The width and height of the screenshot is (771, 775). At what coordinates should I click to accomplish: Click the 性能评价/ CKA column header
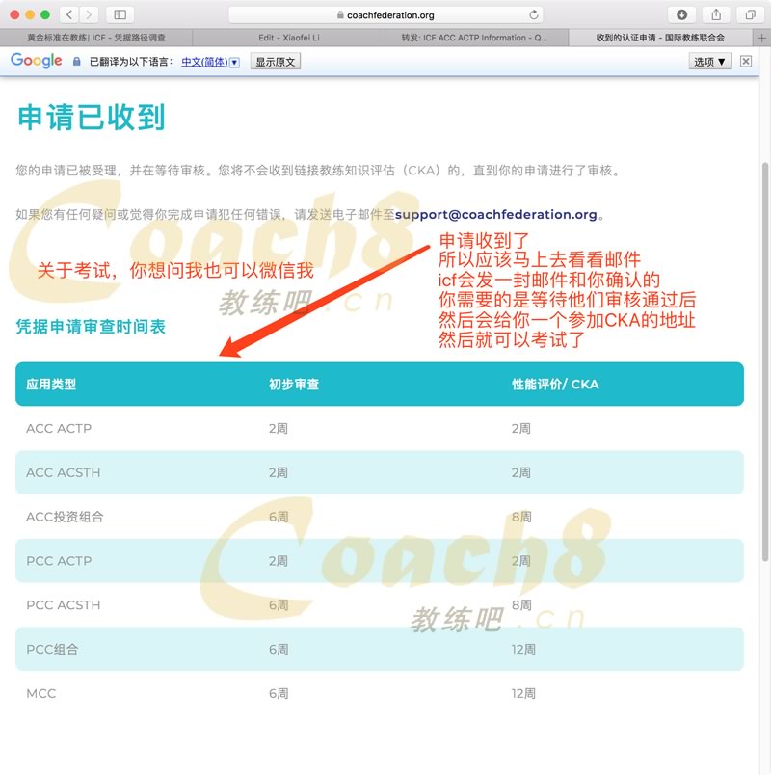(555, 384)
